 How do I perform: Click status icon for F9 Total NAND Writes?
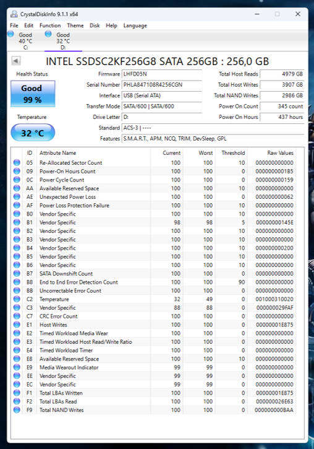17,410
